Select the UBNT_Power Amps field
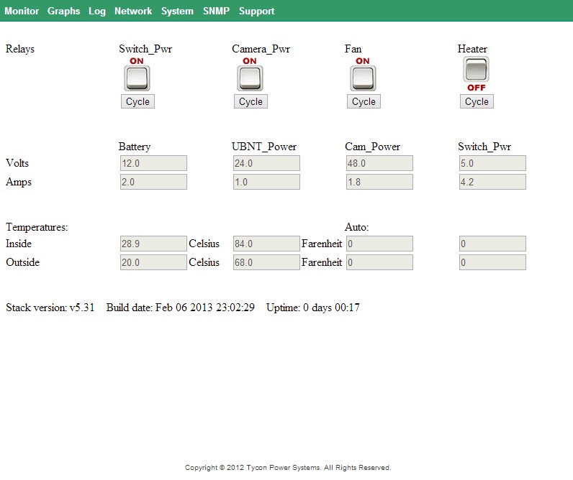573x480 pixels. point(266,182)
